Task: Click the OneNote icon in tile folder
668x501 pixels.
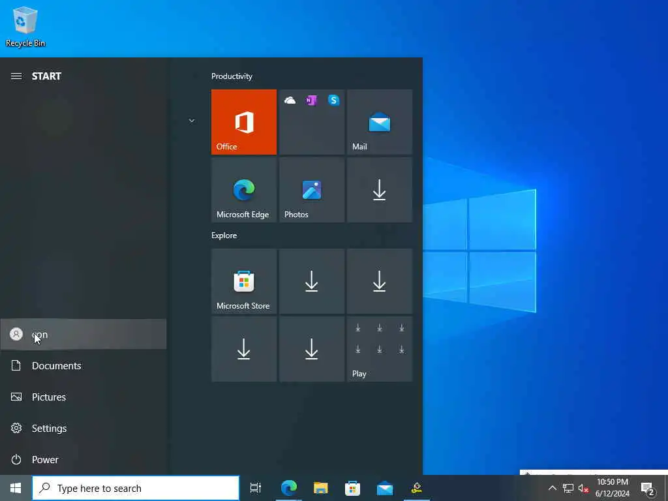Action: tap(311, 100)
